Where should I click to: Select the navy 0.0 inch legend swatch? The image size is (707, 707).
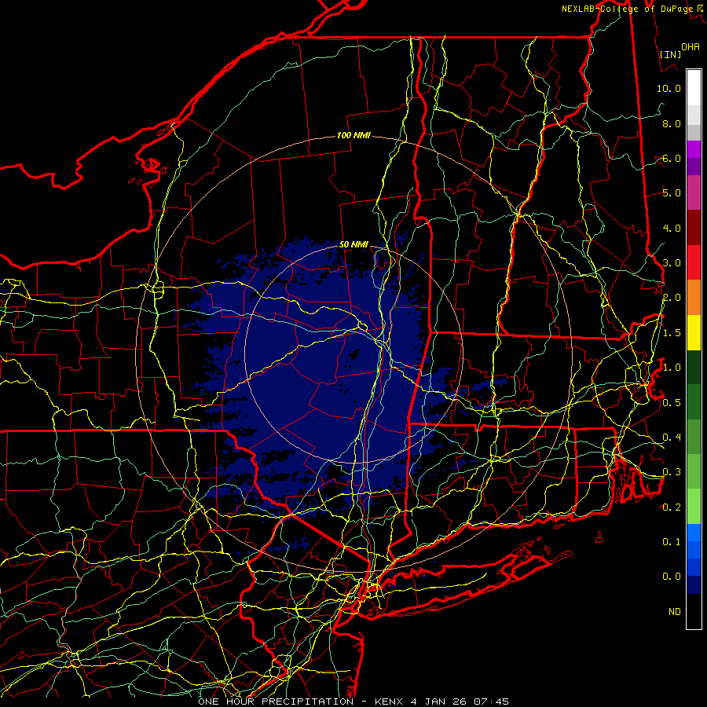tap(694, 585)
